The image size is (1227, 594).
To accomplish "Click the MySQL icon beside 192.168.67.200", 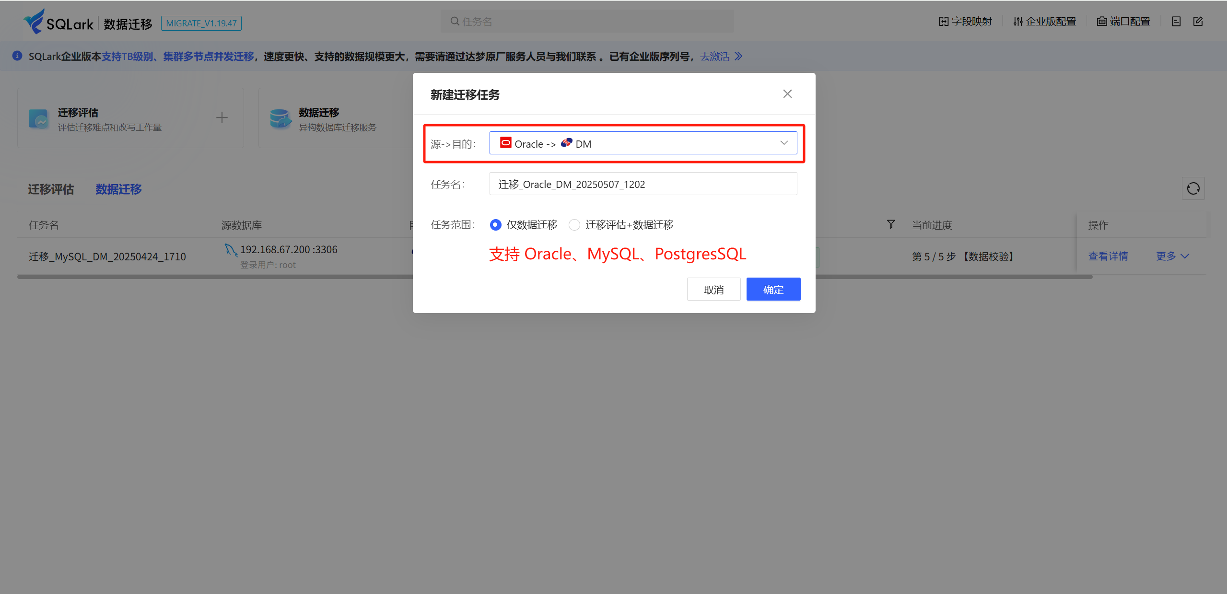I will (231, 250).
